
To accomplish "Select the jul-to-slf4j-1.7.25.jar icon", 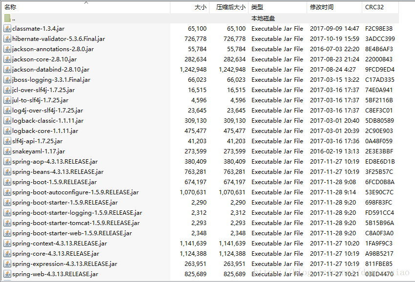I will pos(7,100).
